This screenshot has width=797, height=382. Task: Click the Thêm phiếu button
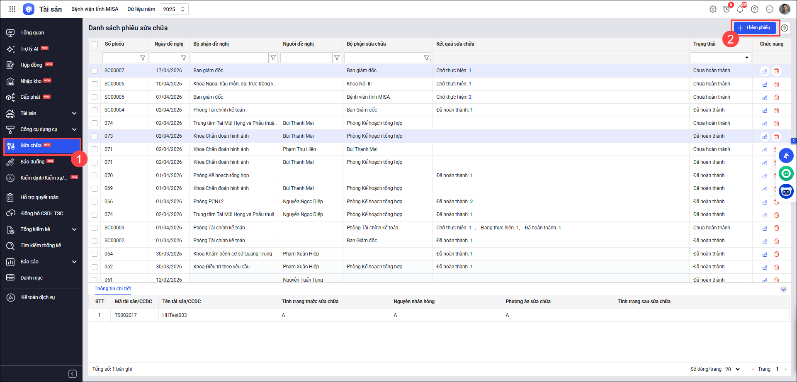coord(754,28)
